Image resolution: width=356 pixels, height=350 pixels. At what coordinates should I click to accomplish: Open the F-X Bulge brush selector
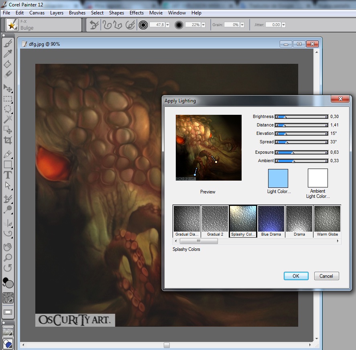pos(12,25)
